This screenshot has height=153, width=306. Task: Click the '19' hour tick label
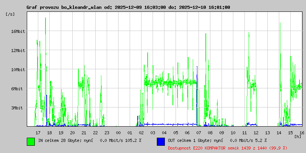pyautogui.click(x=61, y=133)
